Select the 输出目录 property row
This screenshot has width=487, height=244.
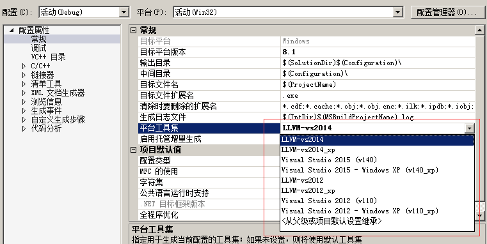tap(307, 63)
